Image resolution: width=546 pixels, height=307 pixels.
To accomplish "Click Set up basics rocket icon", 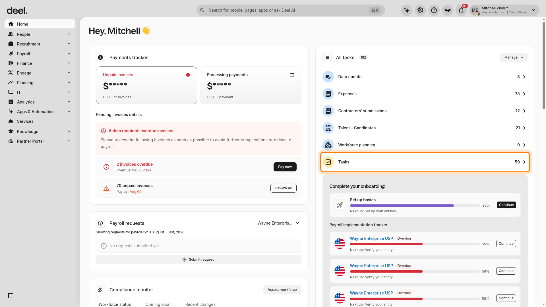I will pos(340,205).
